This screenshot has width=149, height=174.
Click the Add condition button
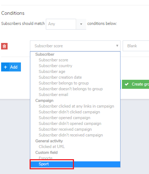coord(11,67)
